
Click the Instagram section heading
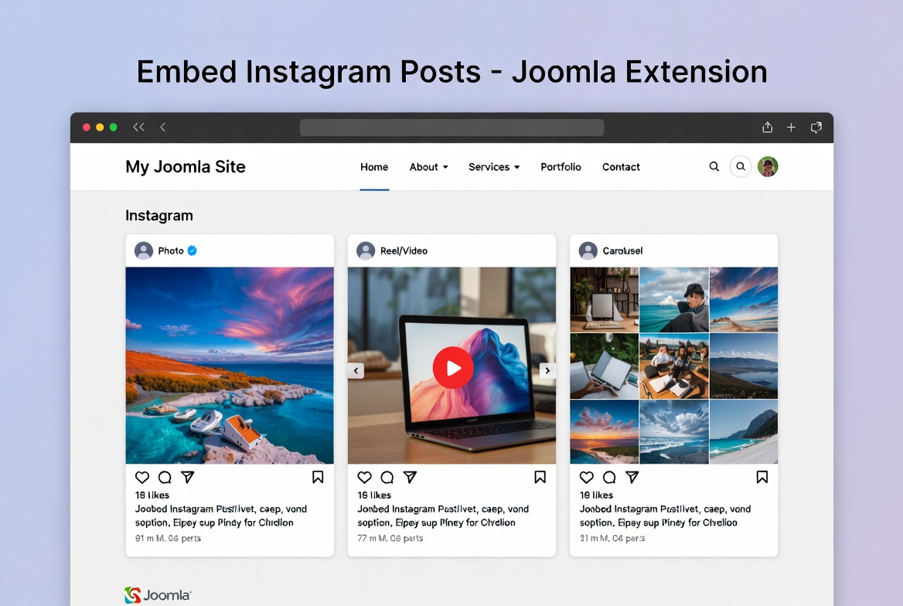tap(159, 216)
